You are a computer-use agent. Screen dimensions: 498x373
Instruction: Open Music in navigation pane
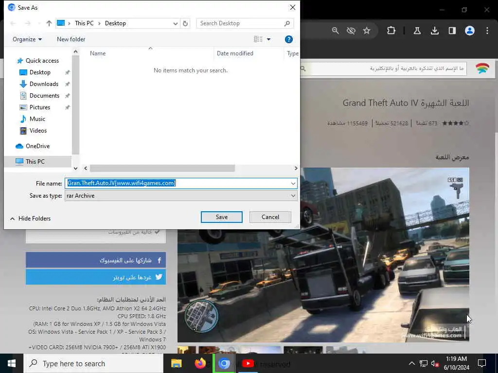(x=37, y=119)
